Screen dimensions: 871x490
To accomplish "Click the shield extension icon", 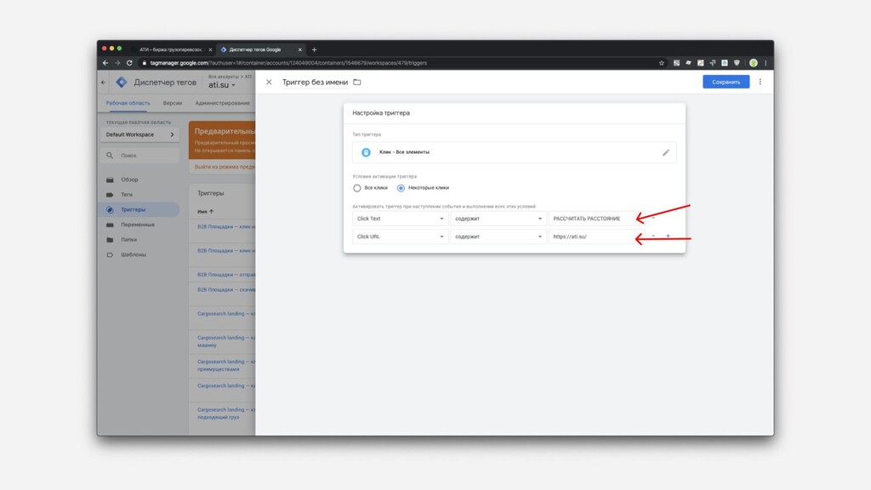I will coord(737,63).
